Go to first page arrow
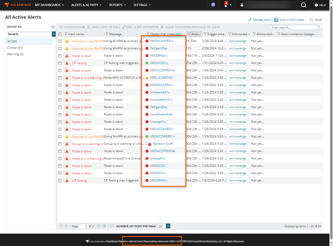 [x=61, y=226]
